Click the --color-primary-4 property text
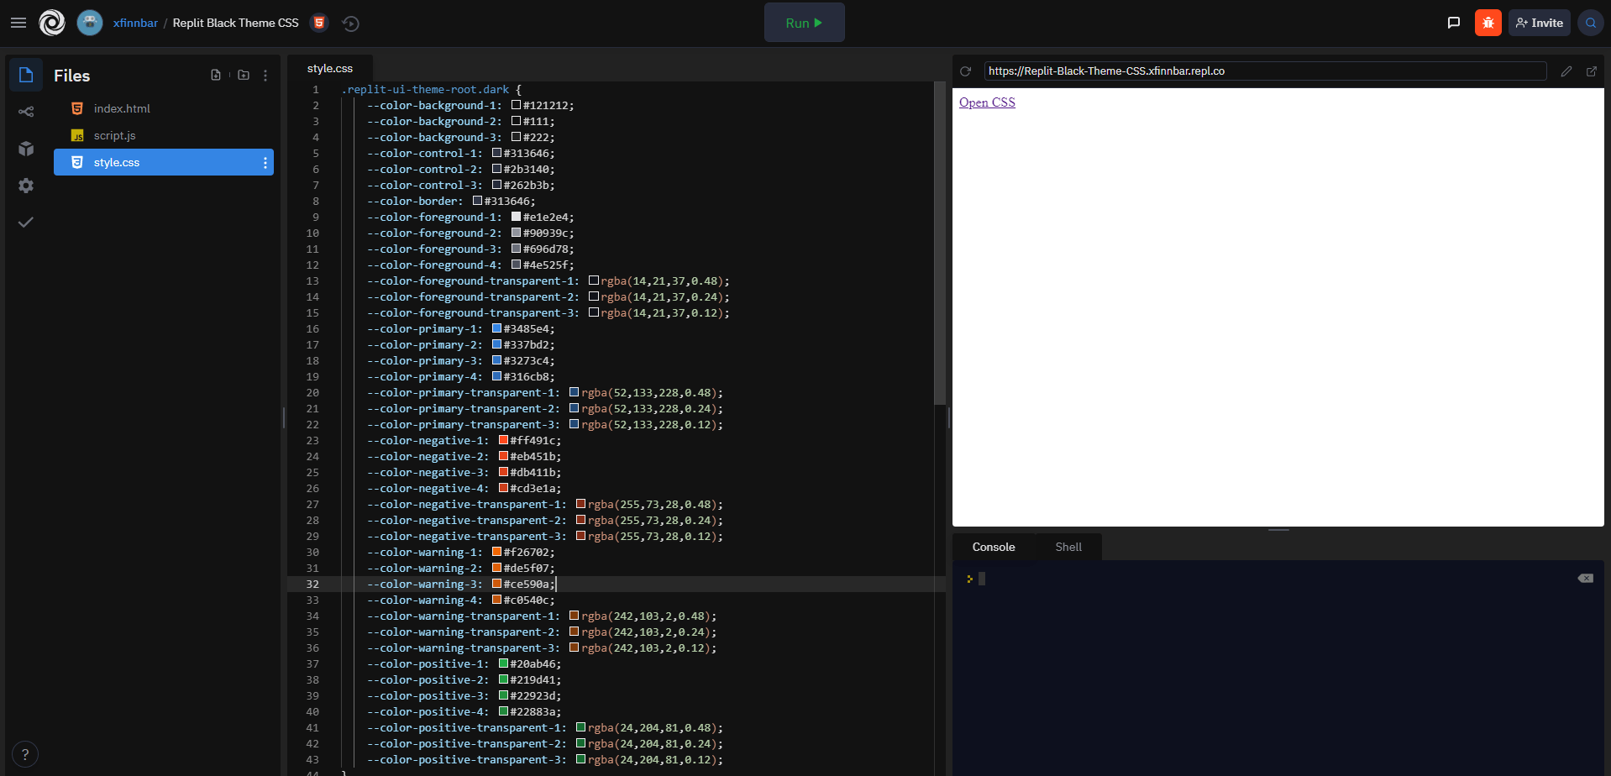The width and height of the screenshot is (1611, 776). pos(424,377)
